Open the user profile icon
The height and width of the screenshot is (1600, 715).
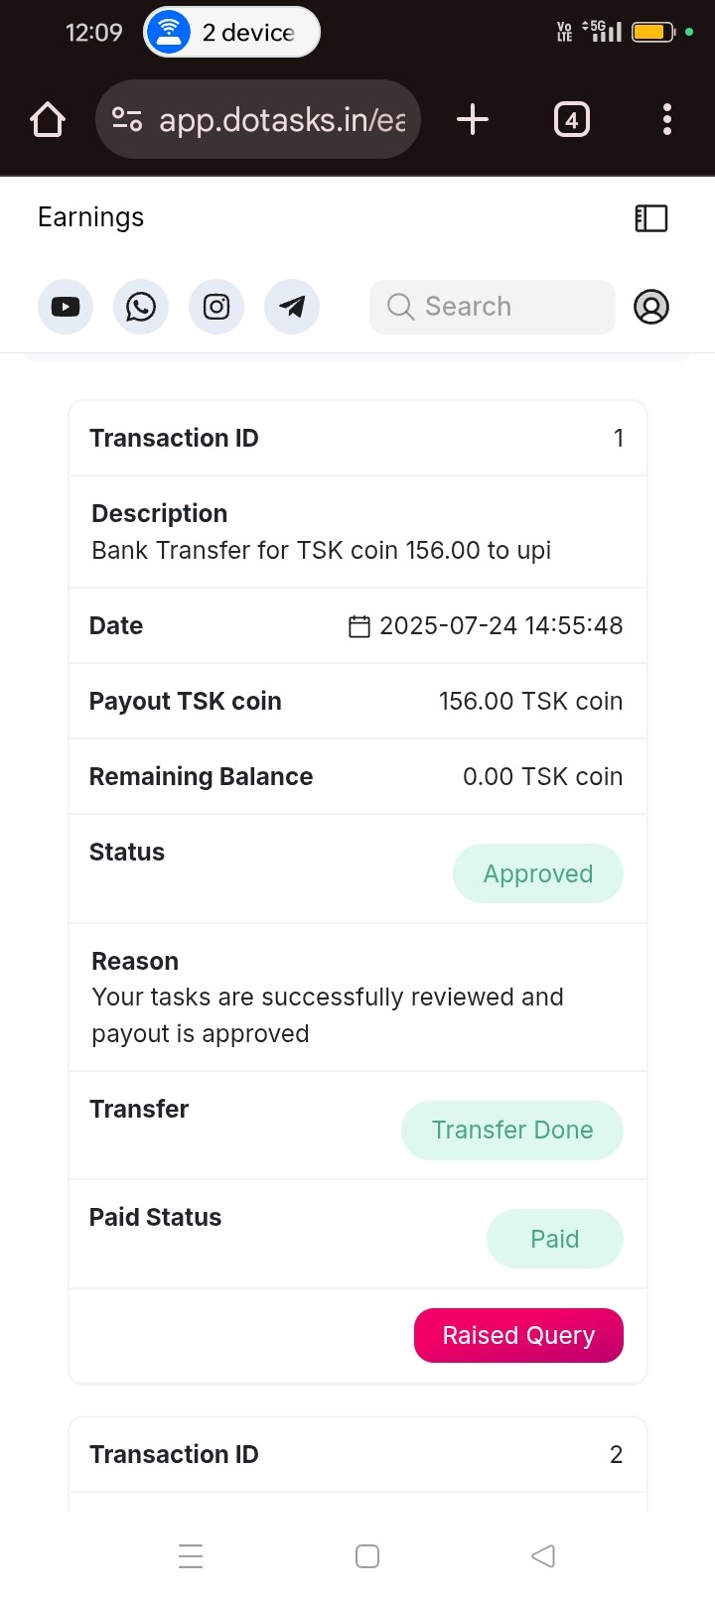click(x=651, y=307)
